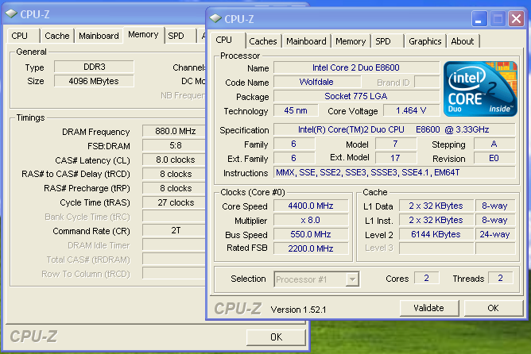Click the Code Name value Wolfdale
This screenshot has height=354, width=531.
(316, 83)
